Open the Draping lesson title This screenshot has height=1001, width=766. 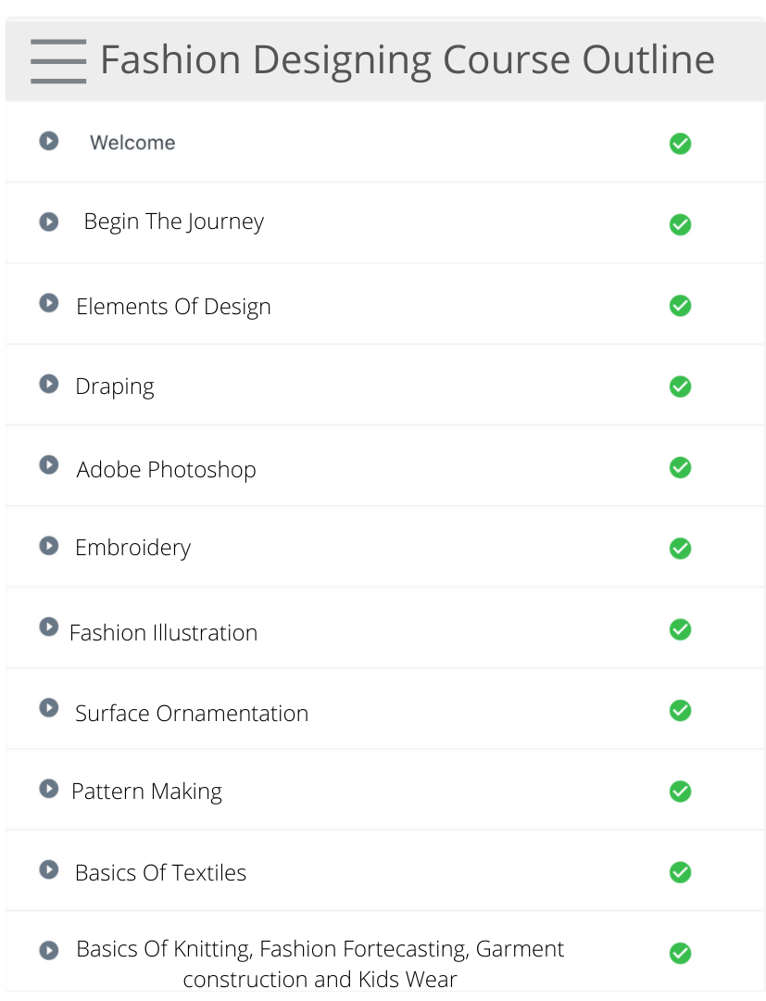[115, 386]
